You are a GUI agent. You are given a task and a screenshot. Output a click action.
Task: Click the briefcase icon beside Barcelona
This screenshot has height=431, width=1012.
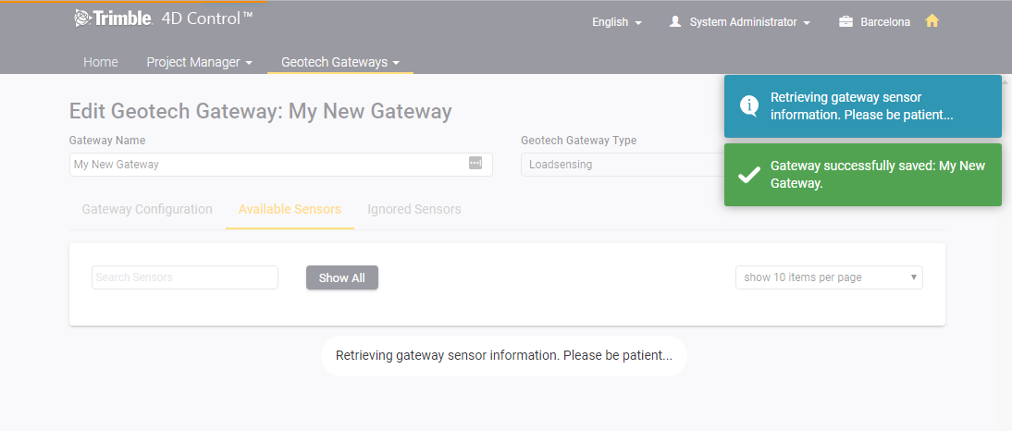845,22
